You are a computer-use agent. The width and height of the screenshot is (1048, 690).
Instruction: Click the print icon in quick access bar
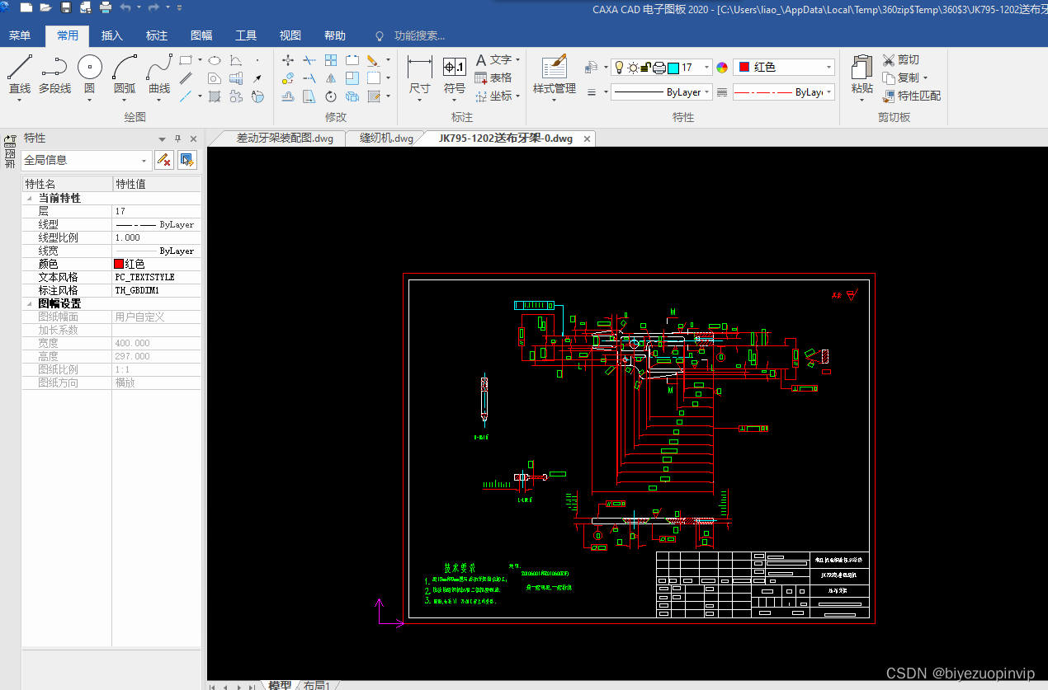tap(106, 7)
